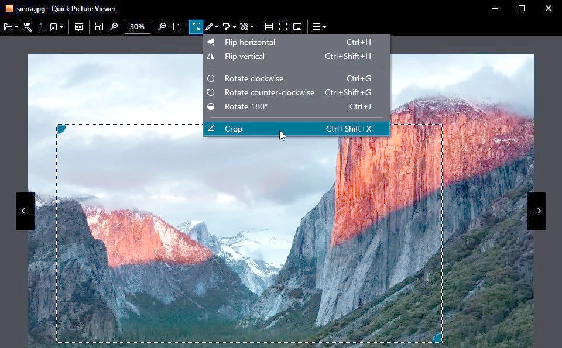This screenshot has height=348, width=562.
Task: Expand the open folder dropdown arrow
Action: tap(16, 27)
